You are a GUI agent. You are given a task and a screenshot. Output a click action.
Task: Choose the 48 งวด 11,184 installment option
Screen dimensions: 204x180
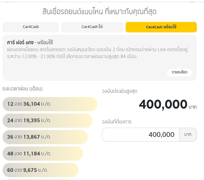[x=42, y=154]
